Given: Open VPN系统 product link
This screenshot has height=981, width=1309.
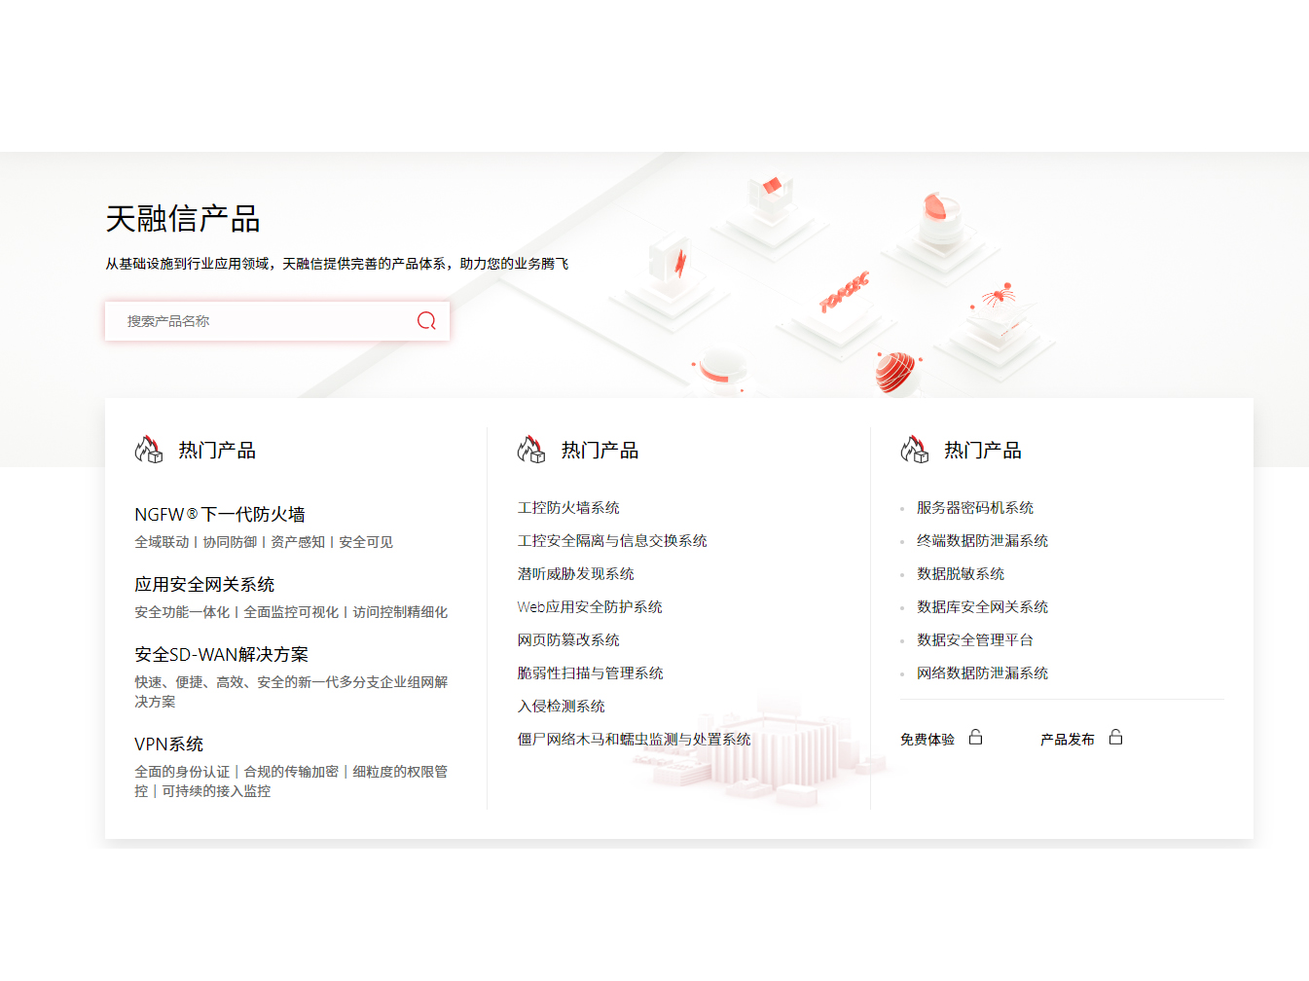Looking at the screenshot, I should [x=168, y=745].
